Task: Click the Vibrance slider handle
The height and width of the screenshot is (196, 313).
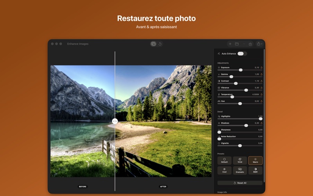Action: [x=246, y=90]
